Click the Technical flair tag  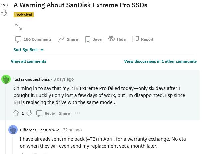[x=24, y=15]
